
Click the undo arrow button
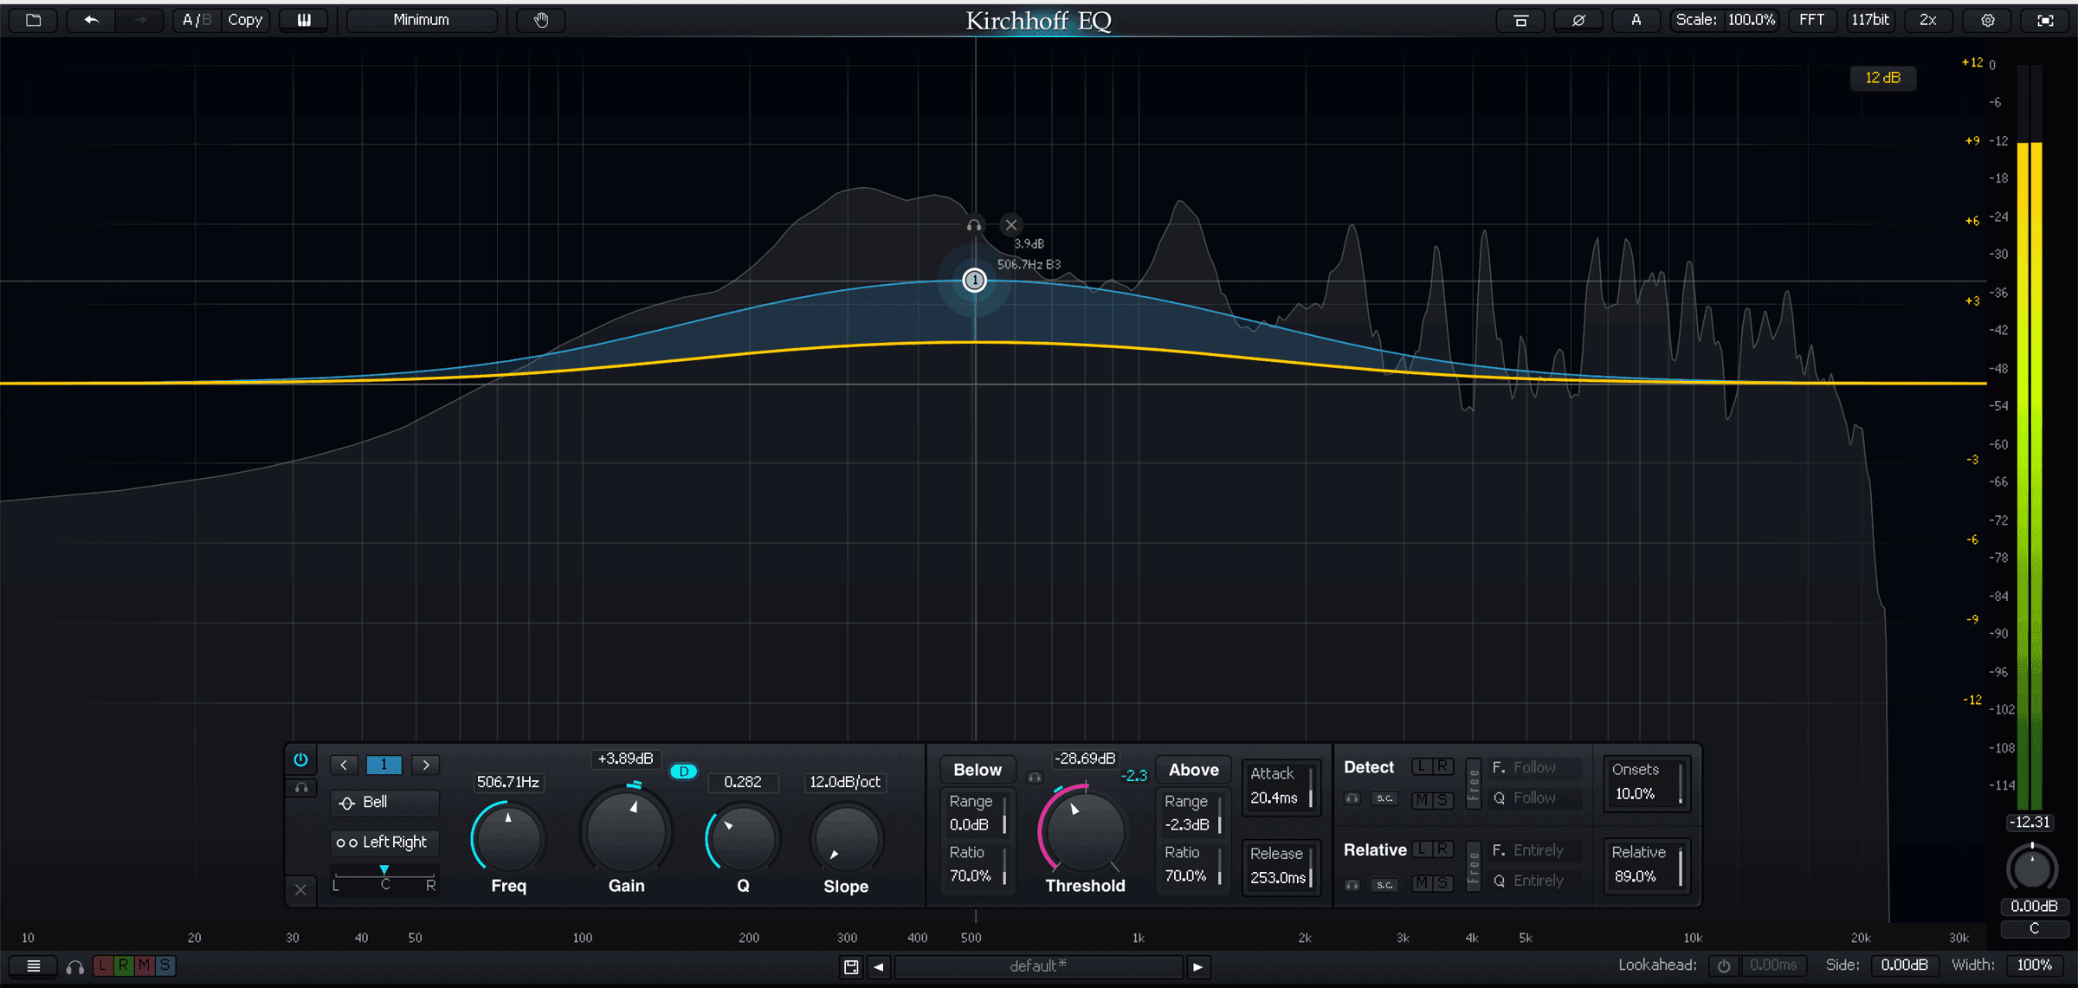coord(92,20)
